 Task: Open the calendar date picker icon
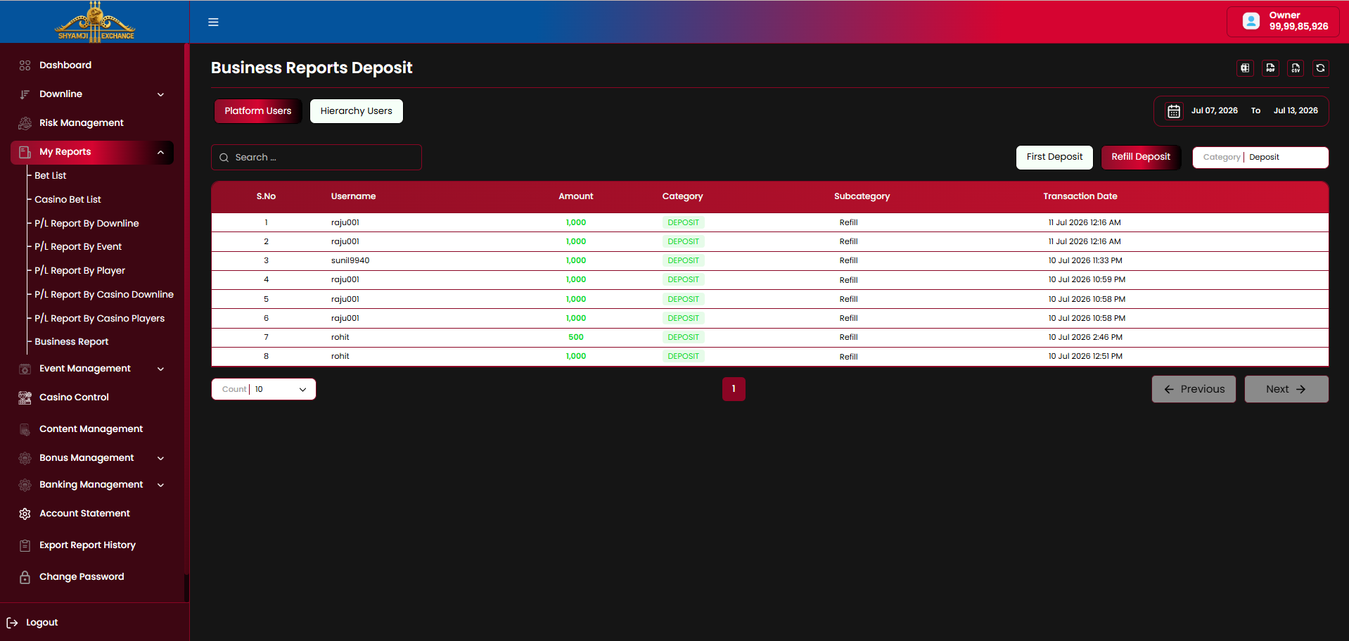tap(1174, 111)
